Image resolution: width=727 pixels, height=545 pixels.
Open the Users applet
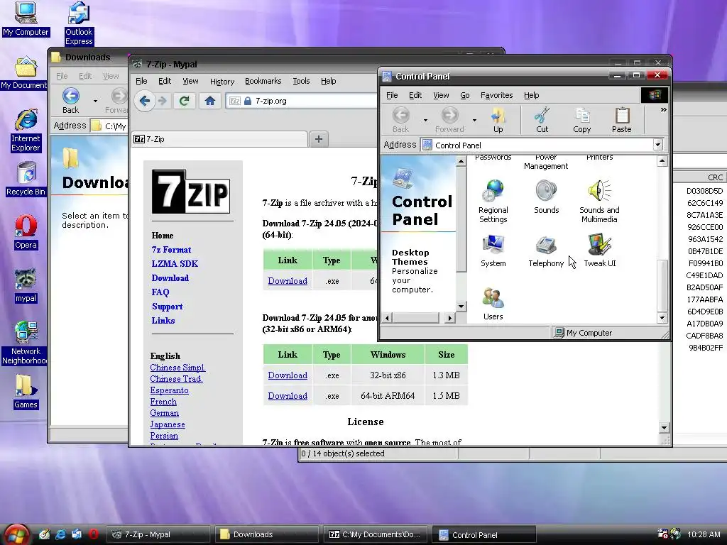493,304
